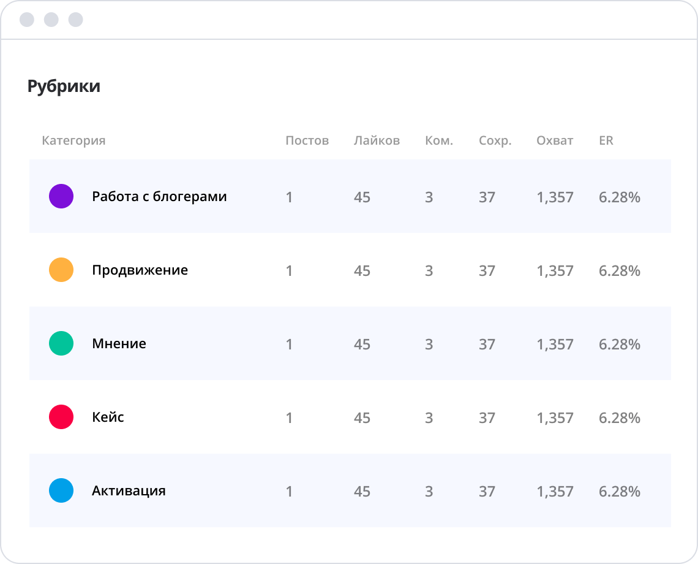Viewport: 698px width, 564px height.
Task: Click the first gray window control dot
Action: [x=27, y=20]
